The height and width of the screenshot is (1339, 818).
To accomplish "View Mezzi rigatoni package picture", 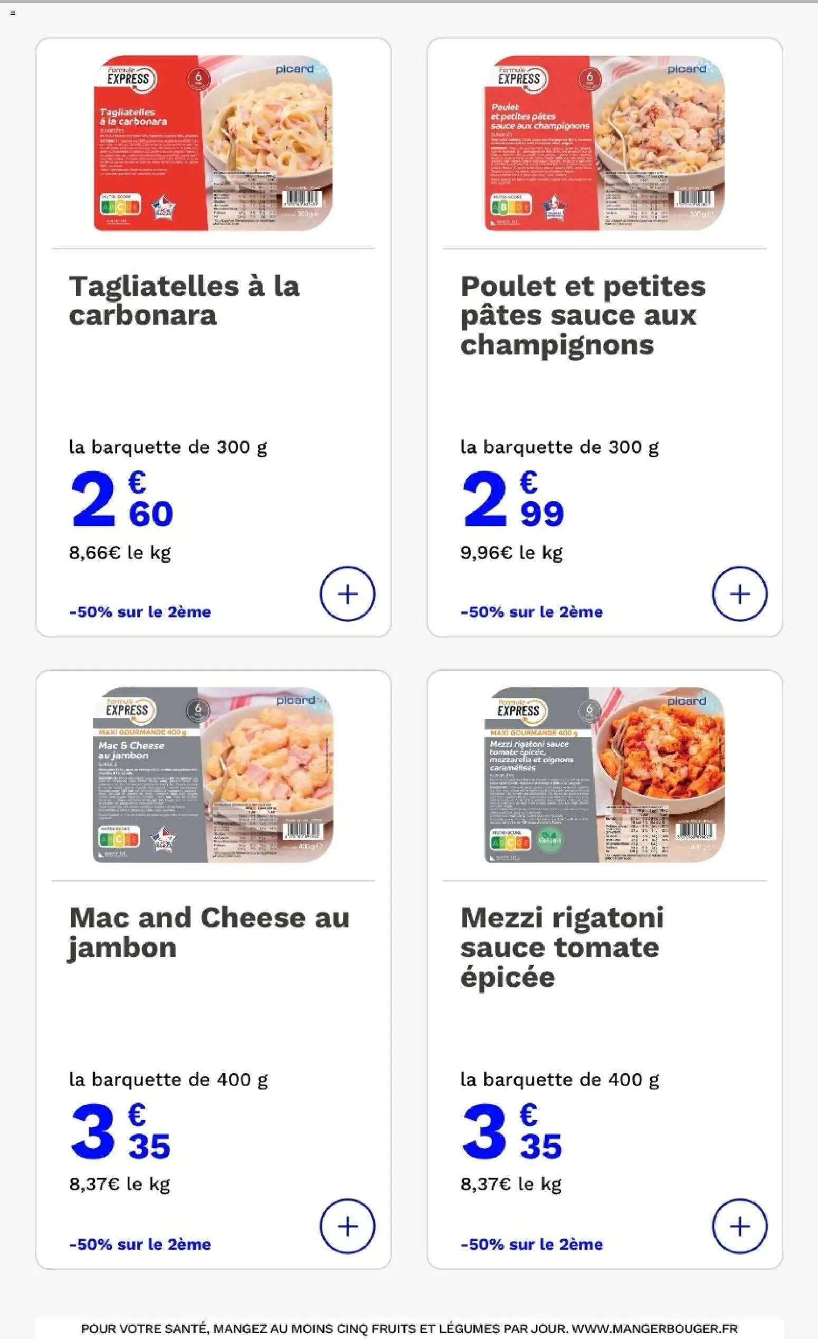I will coord(605,775).
